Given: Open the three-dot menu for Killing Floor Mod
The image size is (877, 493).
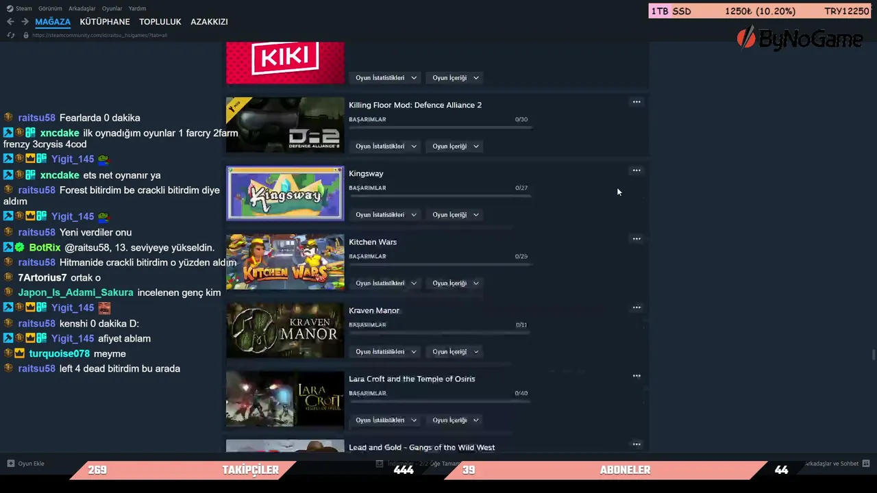Looking at the screenshot, I should [x=637, y=102].
